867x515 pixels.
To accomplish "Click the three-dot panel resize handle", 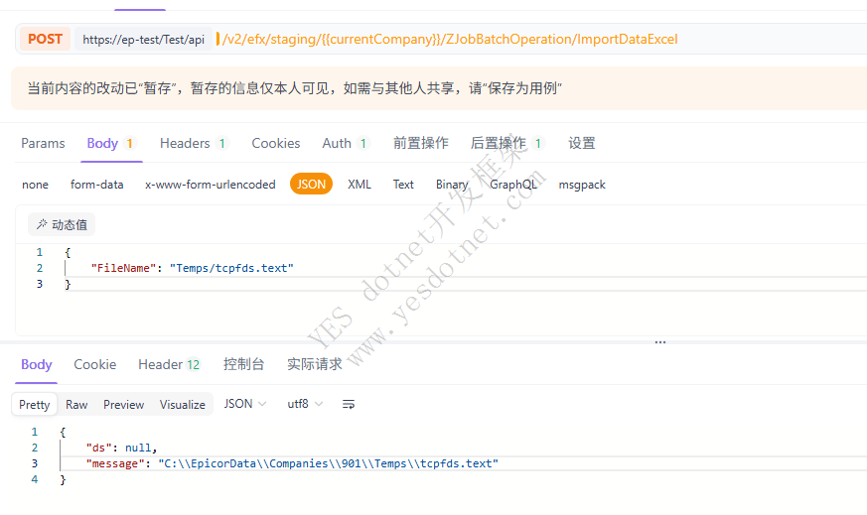I will pos(660,342).
